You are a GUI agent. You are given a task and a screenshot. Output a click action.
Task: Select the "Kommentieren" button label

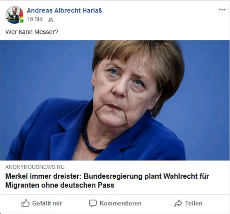[121, 203]
